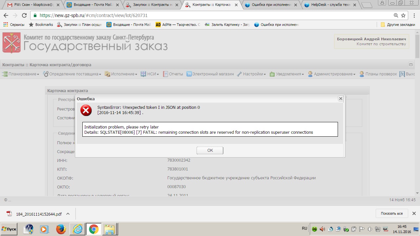Viewport: 420px width, 236px height.
Task: Click the green antivirus shield tray icon
Action: tap(315, 229)
